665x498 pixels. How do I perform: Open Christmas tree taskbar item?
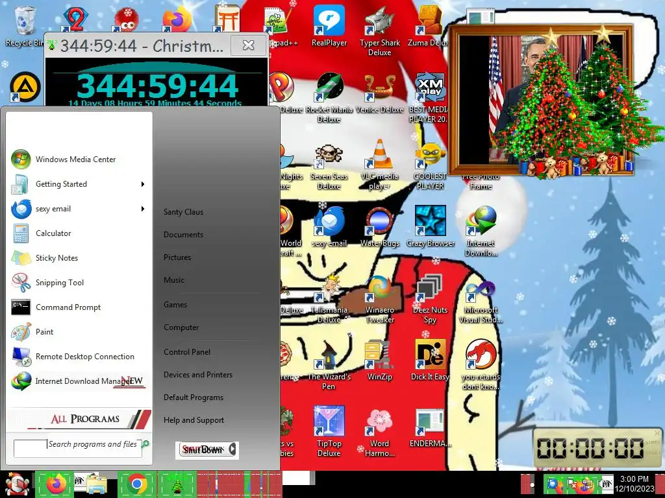coord(177,484)
